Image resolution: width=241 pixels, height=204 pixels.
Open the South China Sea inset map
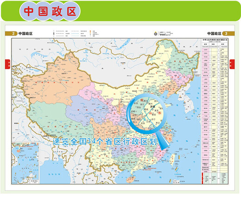tap(25, 163)
